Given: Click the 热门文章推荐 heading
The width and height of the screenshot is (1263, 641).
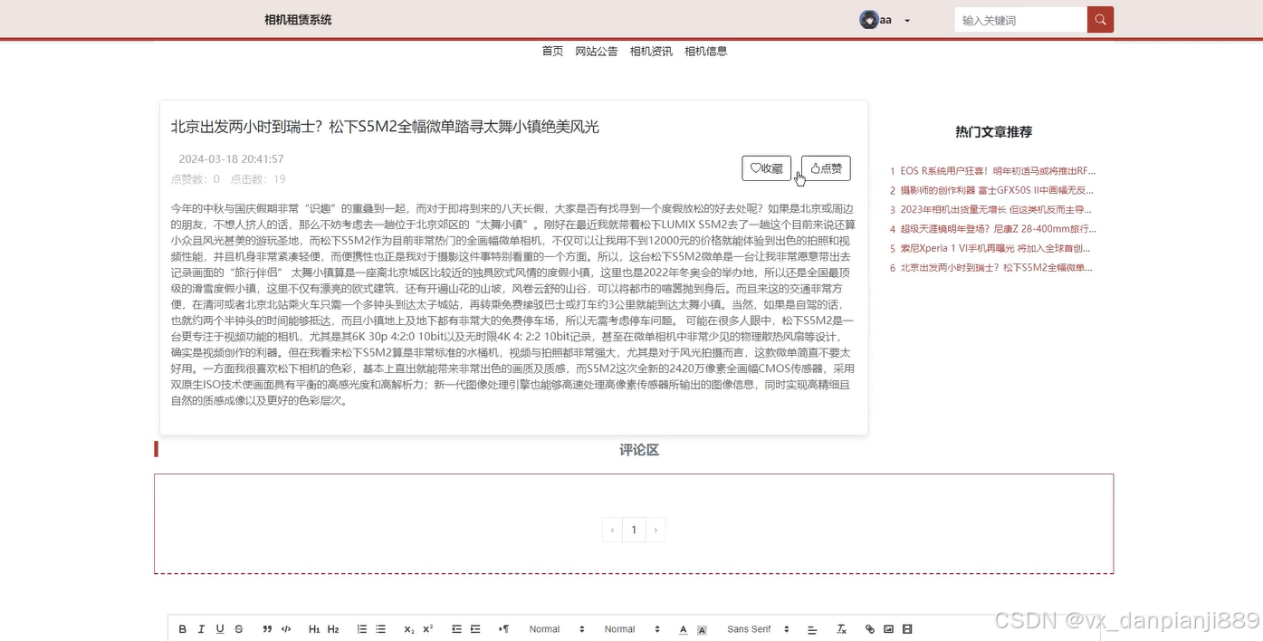Looking at the screenshot, I should click(x=993, y=132).
